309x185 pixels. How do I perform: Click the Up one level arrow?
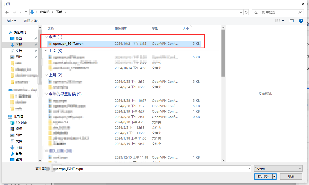(x=26, y=12)
